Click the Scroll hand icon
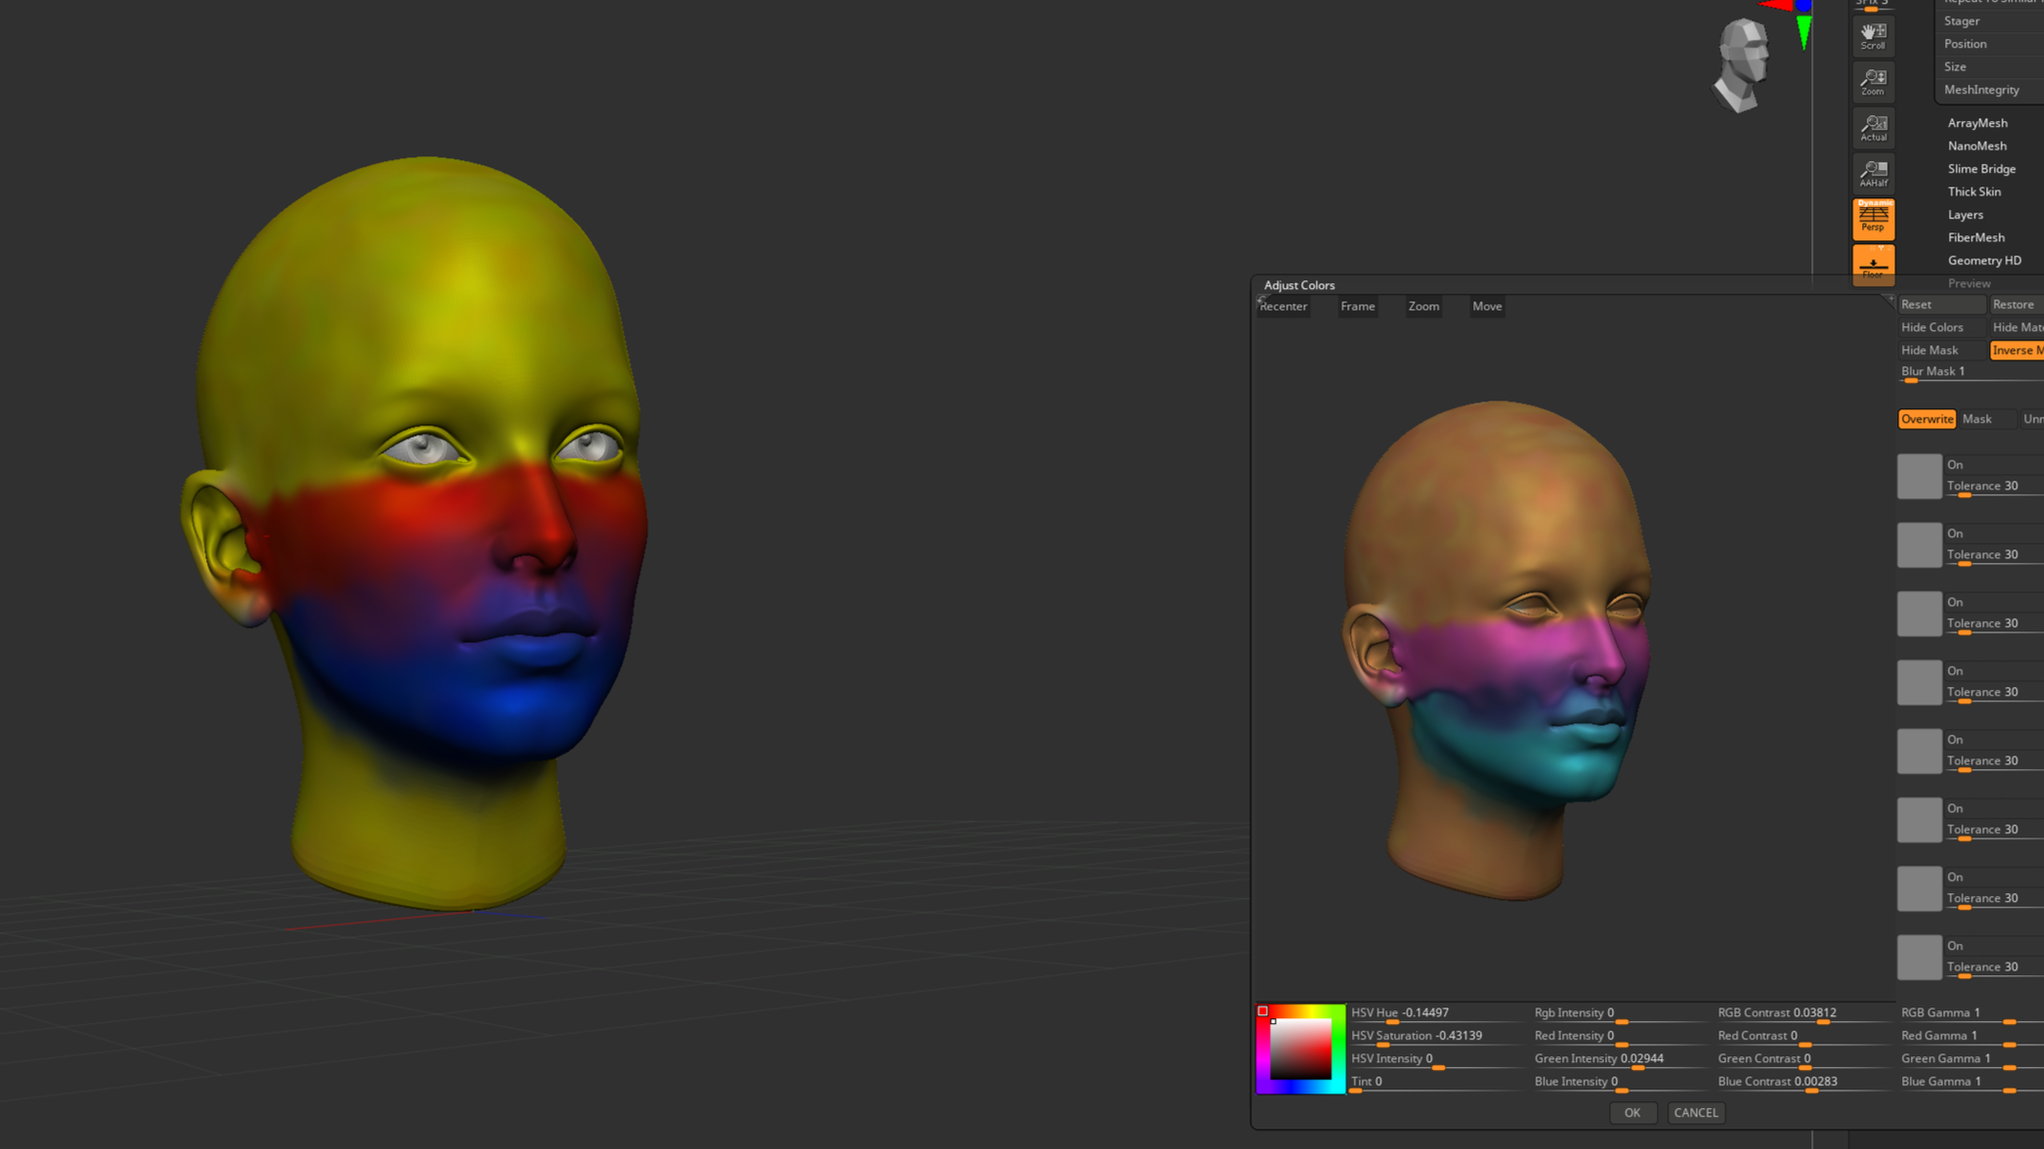This screenshot has height=1149, width=2044. pos(1873,36)
